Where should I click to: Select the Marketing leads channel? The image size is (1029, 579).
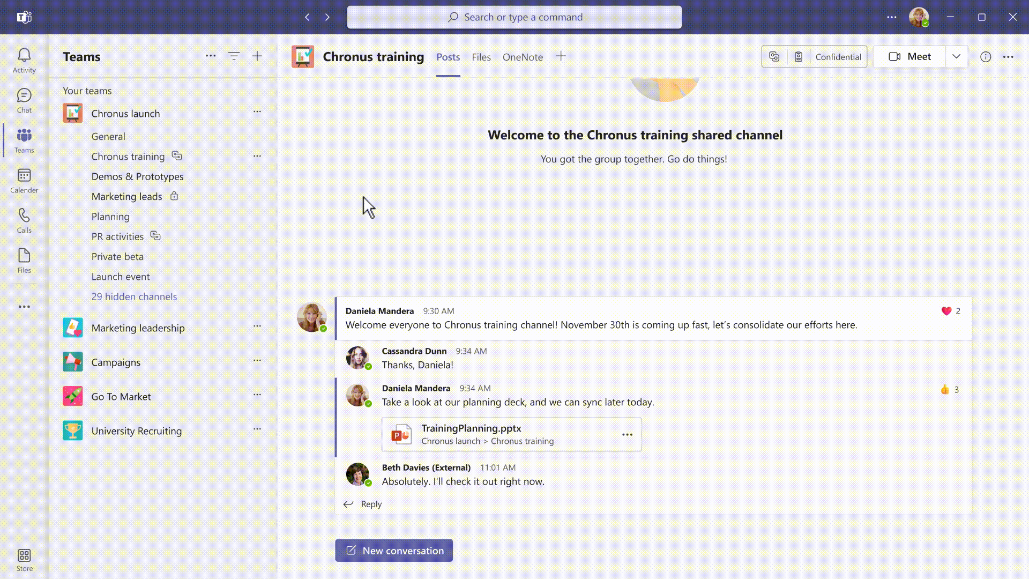(126, 197)
